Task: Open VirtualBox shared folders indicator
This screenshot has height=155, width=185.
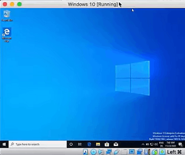Action: [124, 152]
